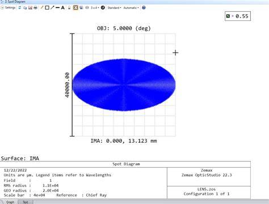Screen dimensions: 269x204
Task: Toggle the highlighted fit-to-window icon
Action: coord(75,8)
